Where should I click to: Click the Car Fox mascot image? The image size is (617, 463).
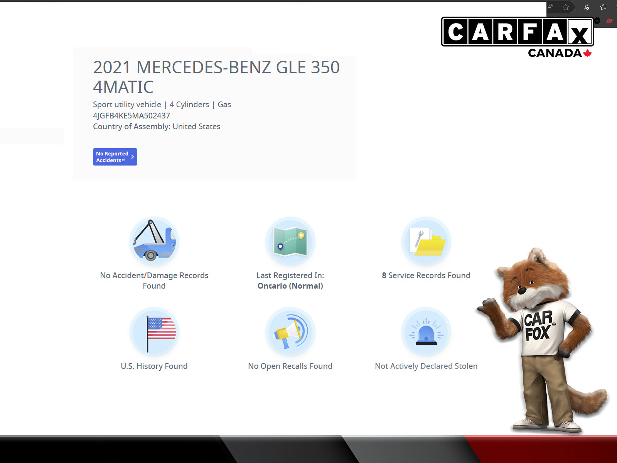[x=543, y=340]
